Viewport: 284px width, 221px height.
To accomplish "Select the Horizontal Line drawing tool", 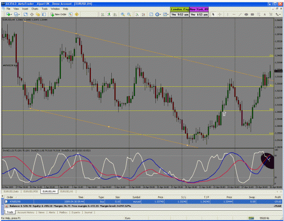I will tap(234, 14).
